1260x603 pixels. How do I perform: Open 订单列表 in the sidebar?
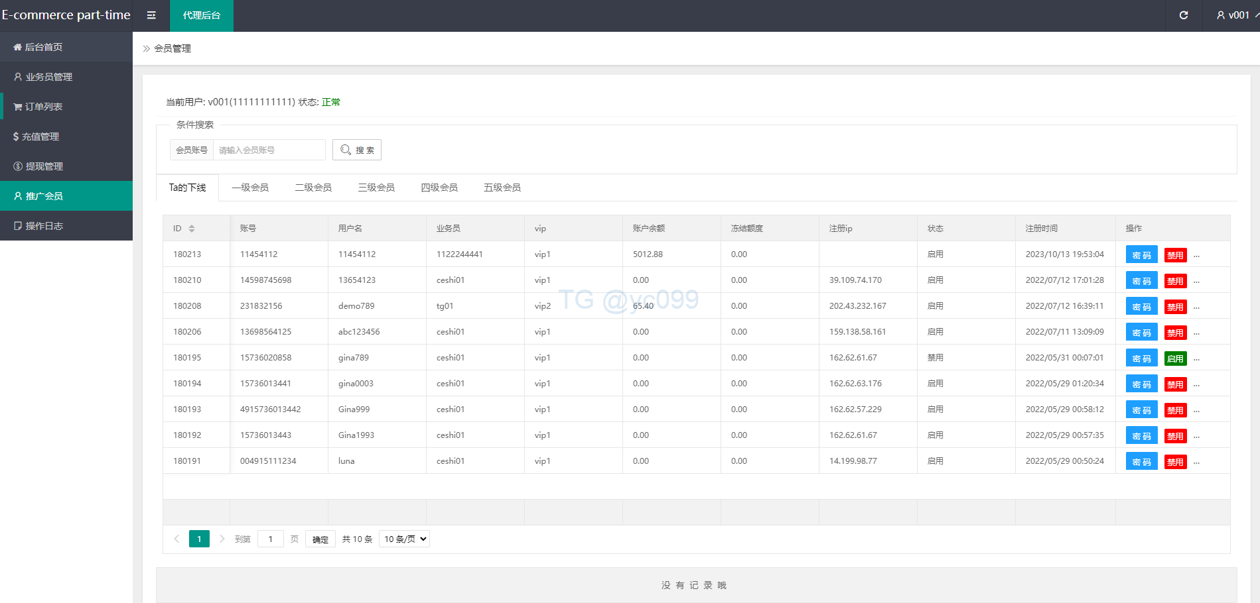(x=44, y=107)
